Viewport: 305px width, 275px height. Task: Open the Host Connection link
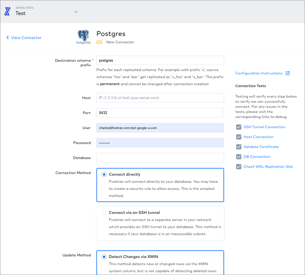click(259, 137)
